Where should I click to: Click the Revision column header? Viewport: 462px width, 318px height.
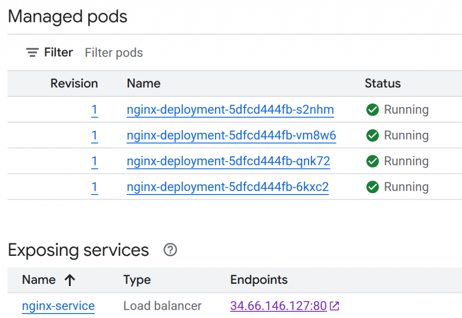(74, 84)
